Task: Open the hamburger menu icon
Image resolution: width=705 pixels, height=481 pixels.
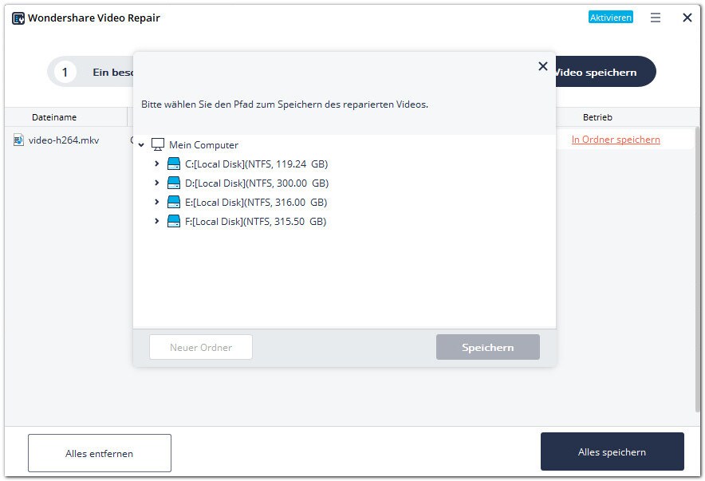Action: (656, 18)
